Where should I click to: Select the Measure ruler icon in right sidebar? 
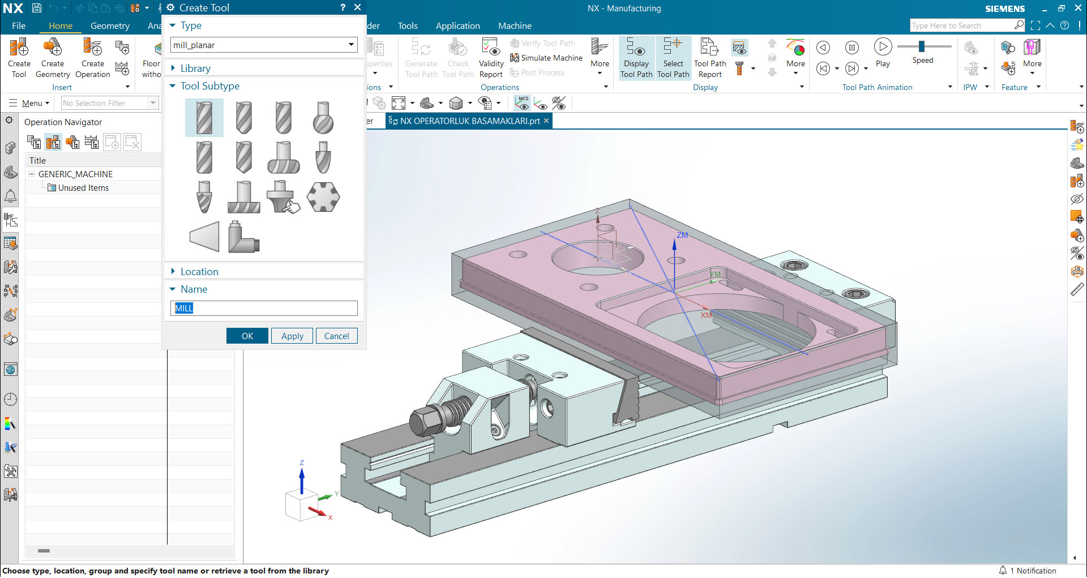tap(1077, 289)
